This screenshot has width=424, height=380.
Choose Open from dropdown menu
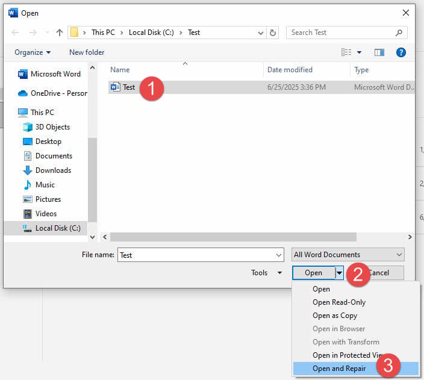click(355, 289)
